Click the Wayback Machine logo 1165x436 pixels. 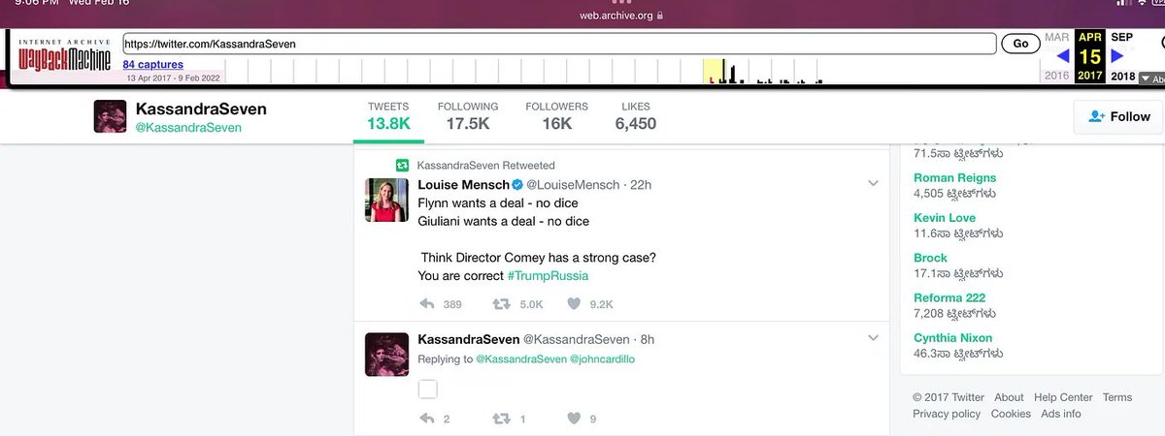pos(65,57)
